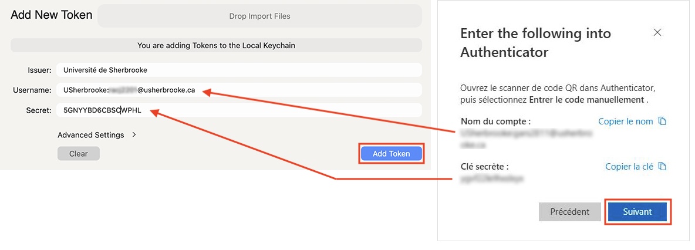Expand Advanced Settings using the chevron arrow

click(134, 135)
